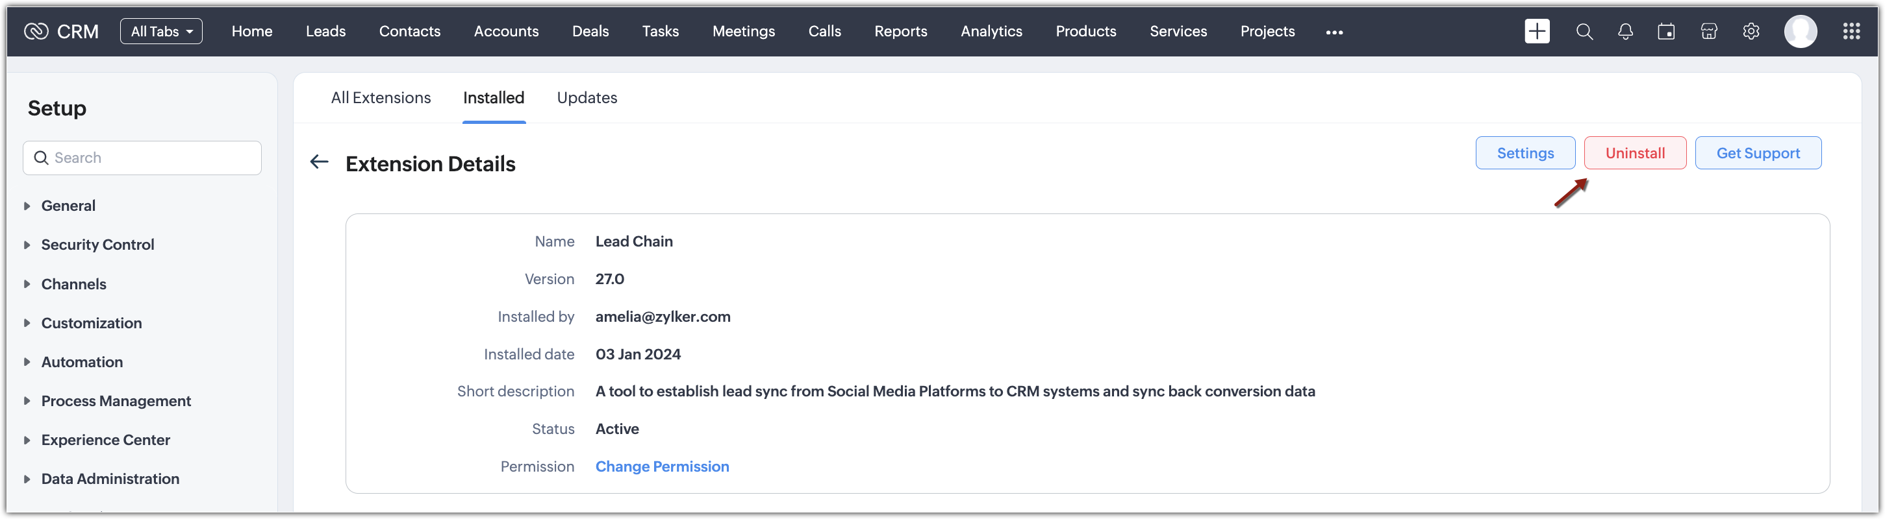This screenshot has width=1885, height=519.
Task: Open global search magnifier icon
Action: pyautogui.click(x=1584, y=31)
